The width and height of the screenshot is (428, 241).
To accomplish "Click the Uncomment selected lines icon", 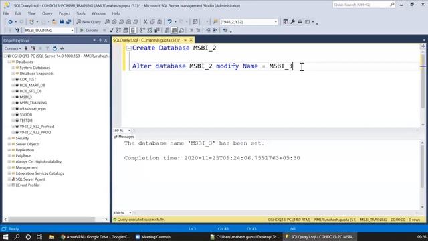I will pos(198,30).
